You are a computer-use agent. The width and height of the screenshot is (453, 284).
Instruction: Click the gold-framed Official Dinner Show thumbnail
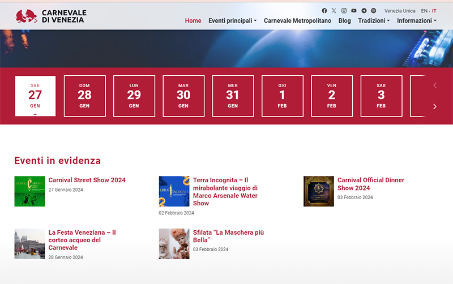point(318,191)
